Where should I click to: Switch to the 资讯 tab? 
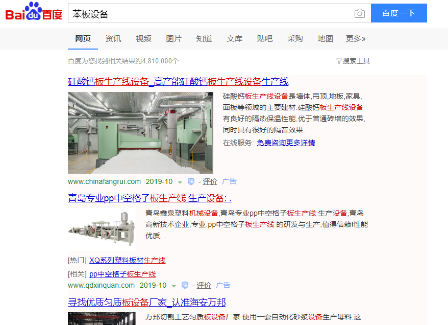pyautogui.click(x=113, y=39)
